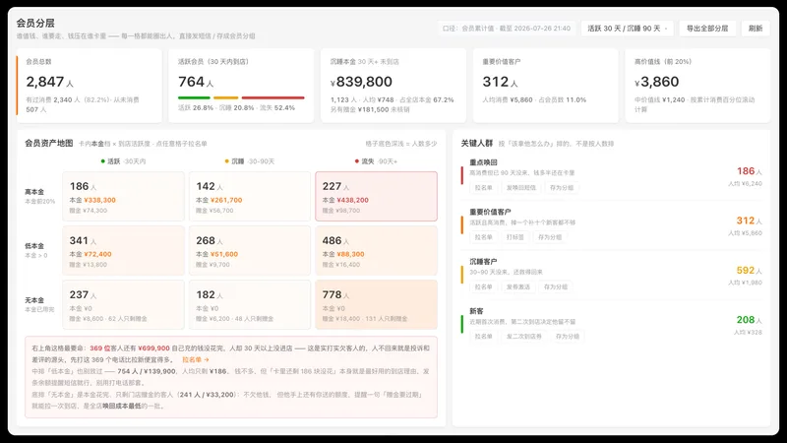Select the 低本金 row label
The height and width of the screenshot is (443, 787).
(34, 245)
